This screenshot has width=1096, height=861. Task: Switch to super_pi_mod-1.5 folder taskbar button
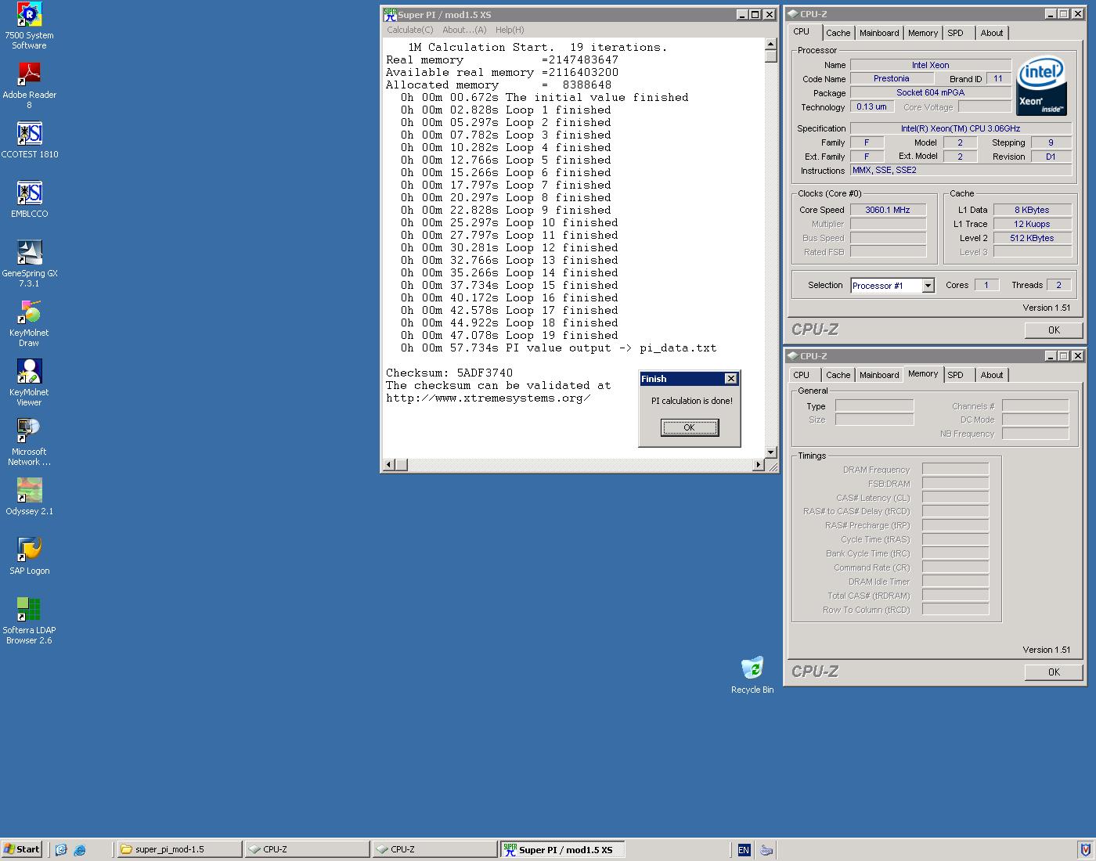178,849
